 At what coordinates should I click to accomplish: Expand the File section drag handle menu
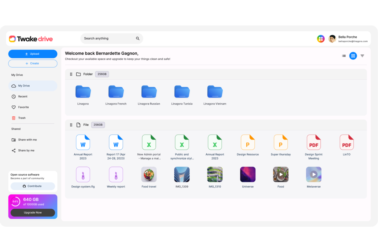coord(71,125)
